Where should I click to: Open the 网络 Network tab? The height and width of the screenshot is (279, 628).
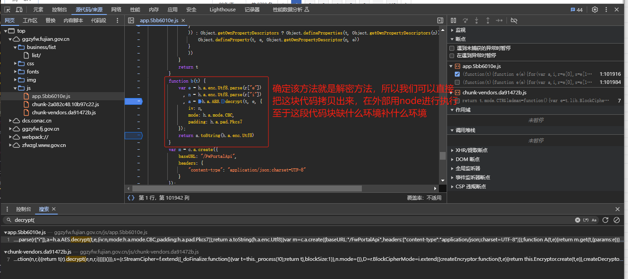[x=116, y=10]
